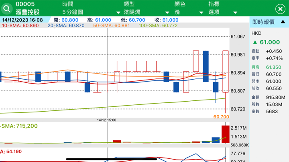Tap the home indicator bar at bottom
The width and height of the screenshot is (289, 162).
click(x=111, y=159)
